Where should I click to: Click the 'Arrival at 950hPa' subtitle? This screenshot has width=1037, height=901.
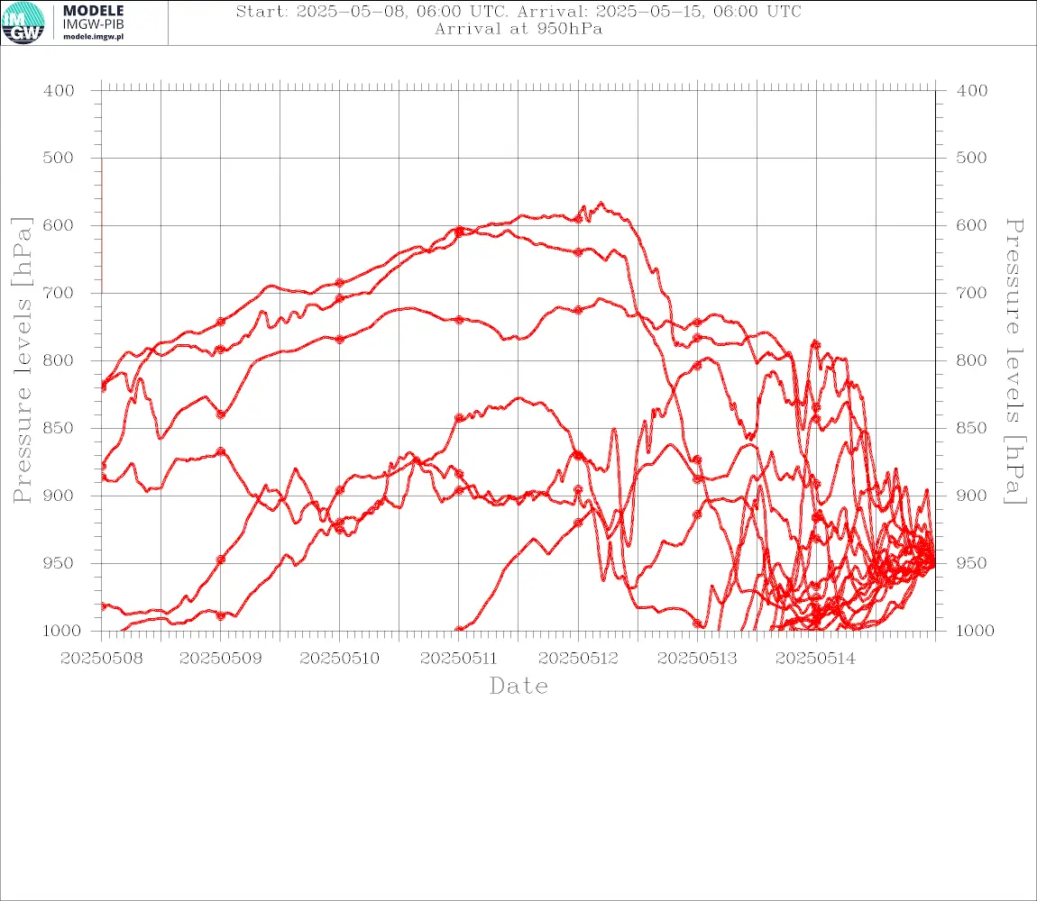518,29
